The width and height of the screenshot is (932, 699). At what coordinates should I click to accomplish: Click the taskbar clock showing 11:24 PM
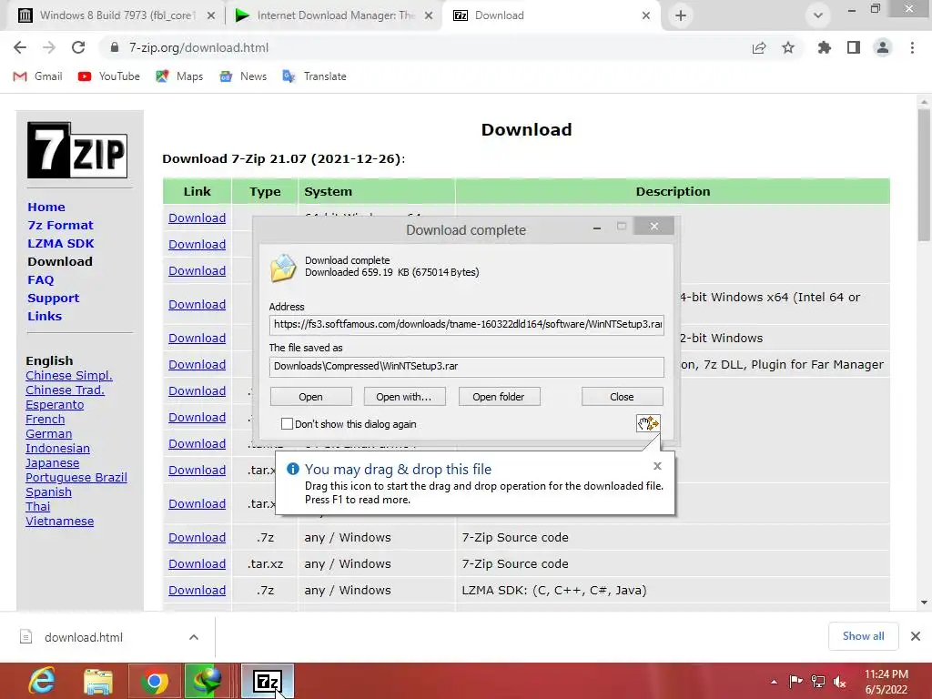pyautogui.click(x=886, y=681)
